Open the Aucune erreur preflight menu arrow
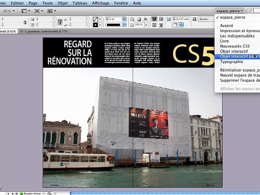 tap(44, 193)
